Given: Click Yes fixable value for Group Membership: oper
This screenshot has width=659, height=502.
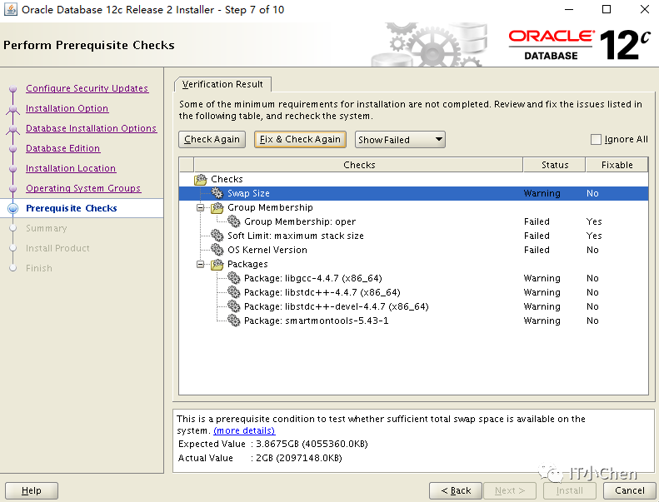Looking at the screenshot, I should pos(594,221).
